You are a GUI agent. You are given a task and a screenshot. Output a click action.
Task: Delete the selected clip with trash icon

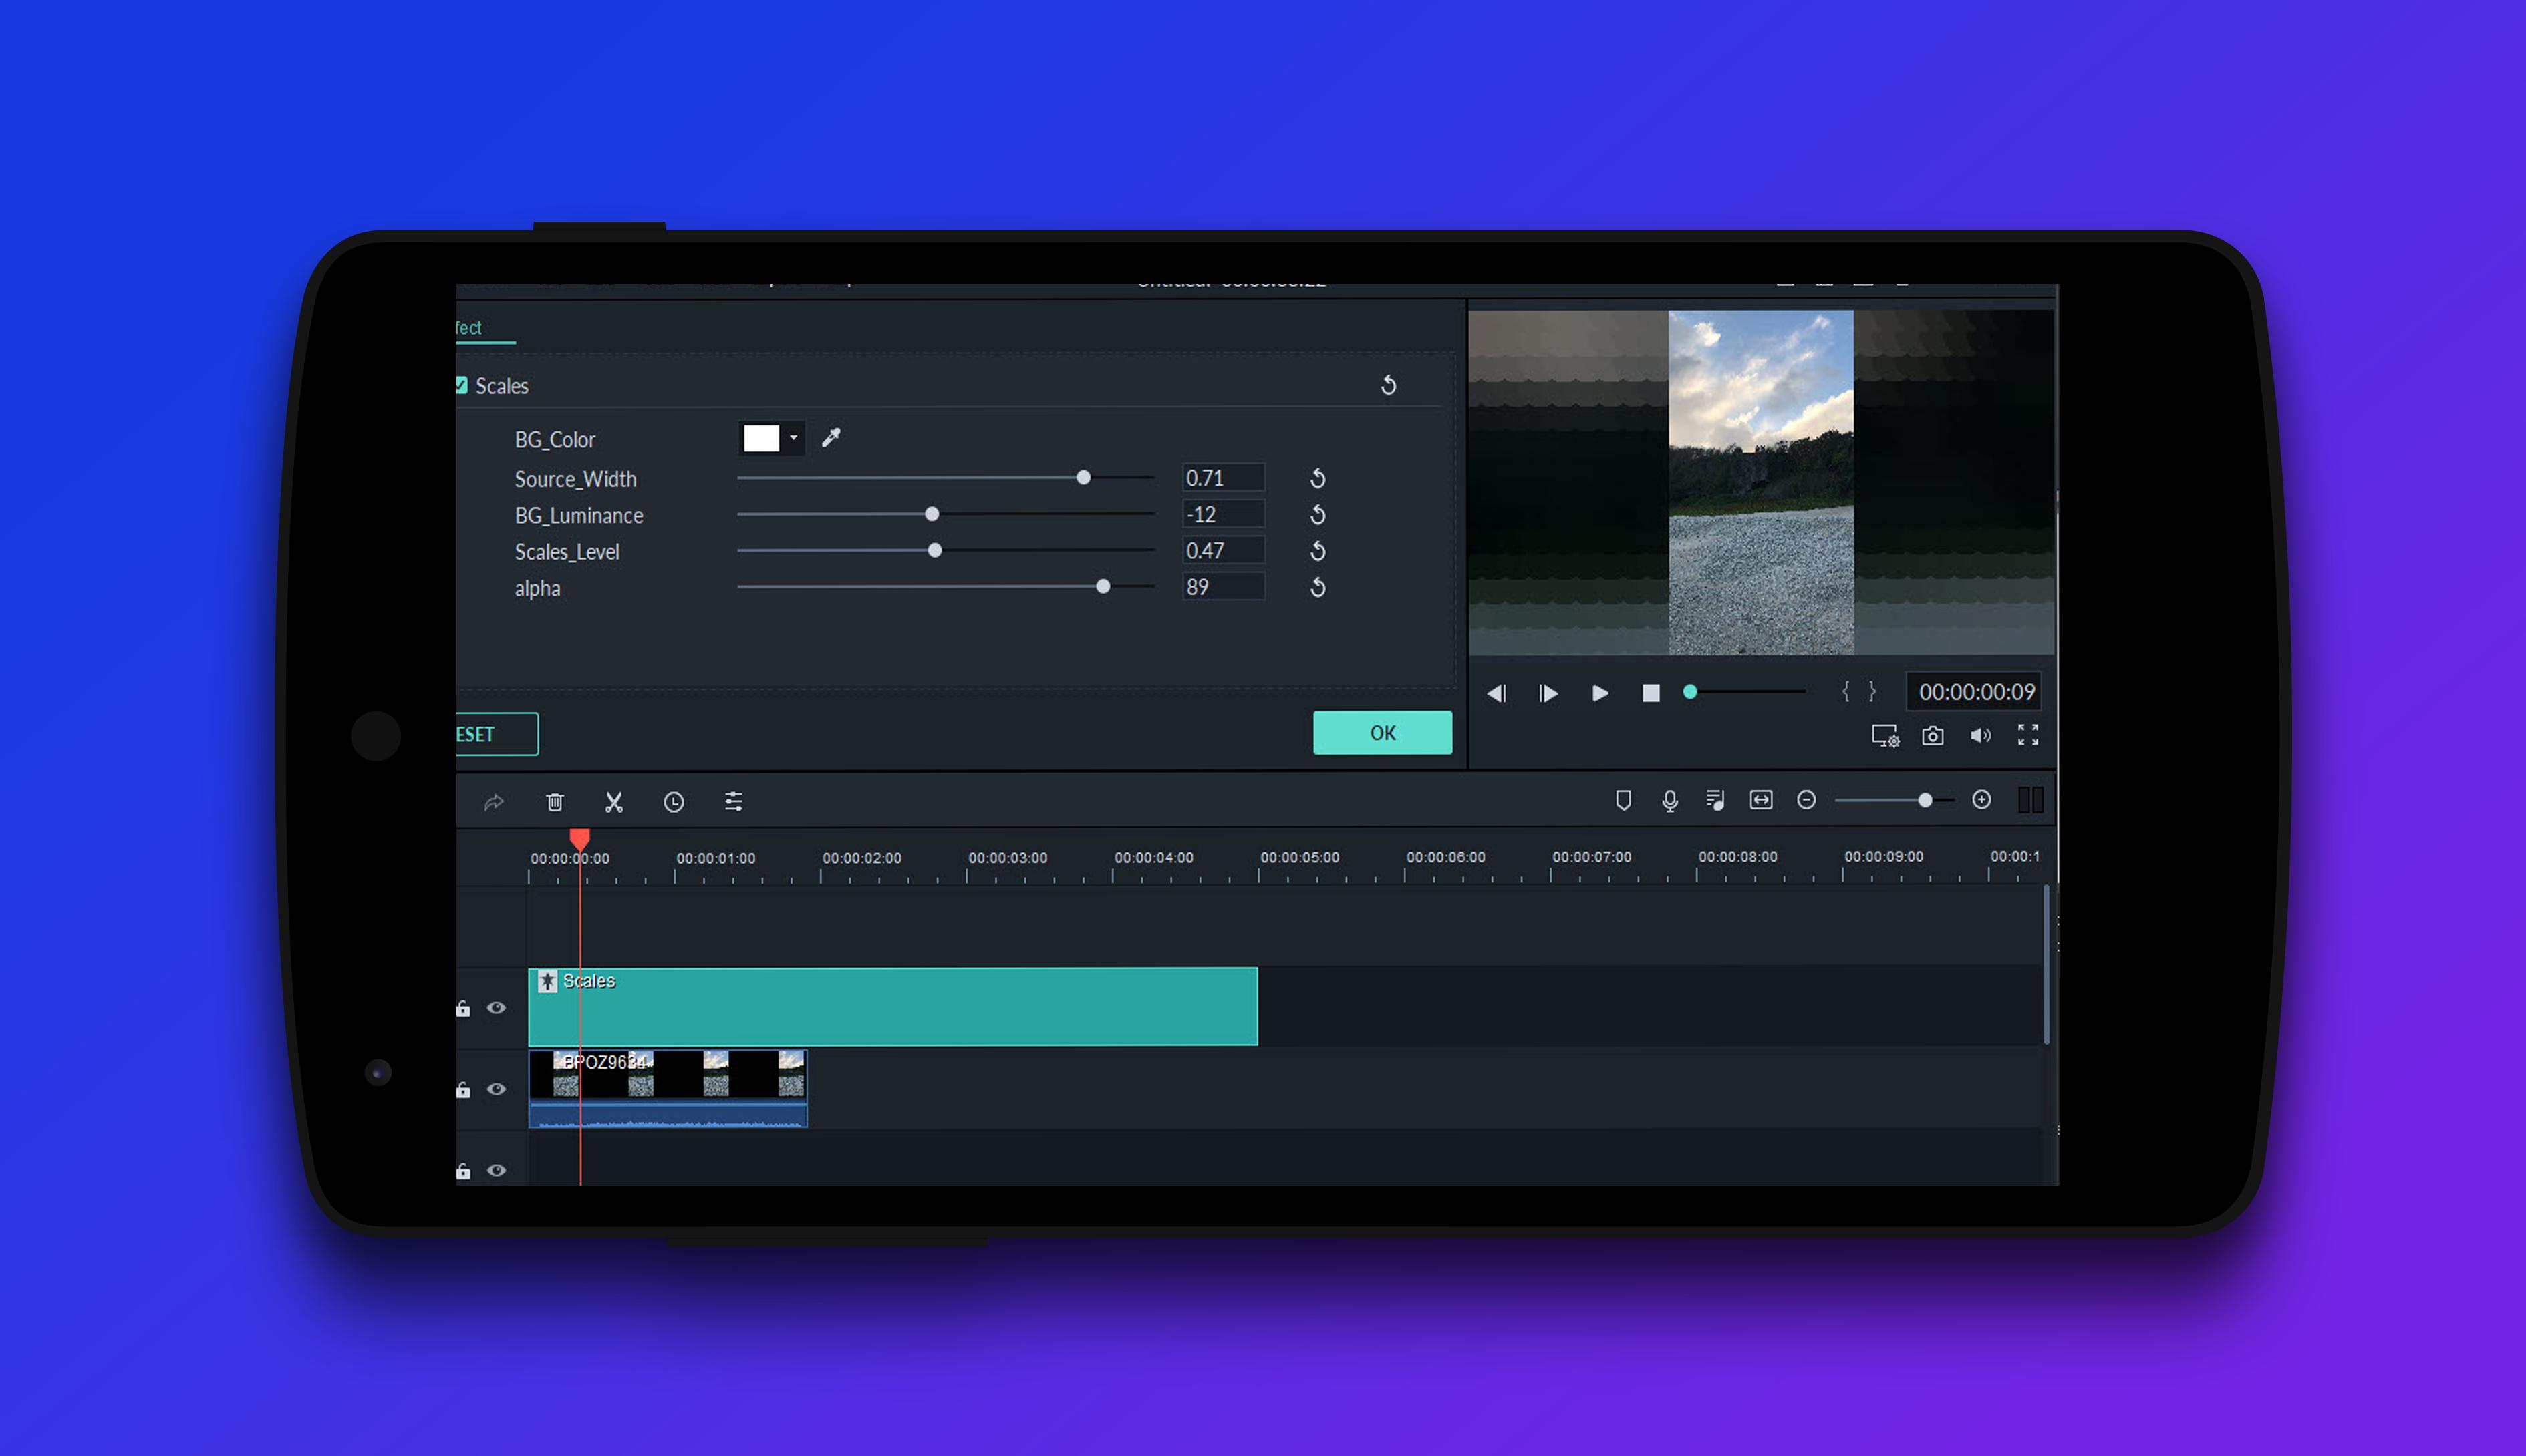click(x=555, y=802)
